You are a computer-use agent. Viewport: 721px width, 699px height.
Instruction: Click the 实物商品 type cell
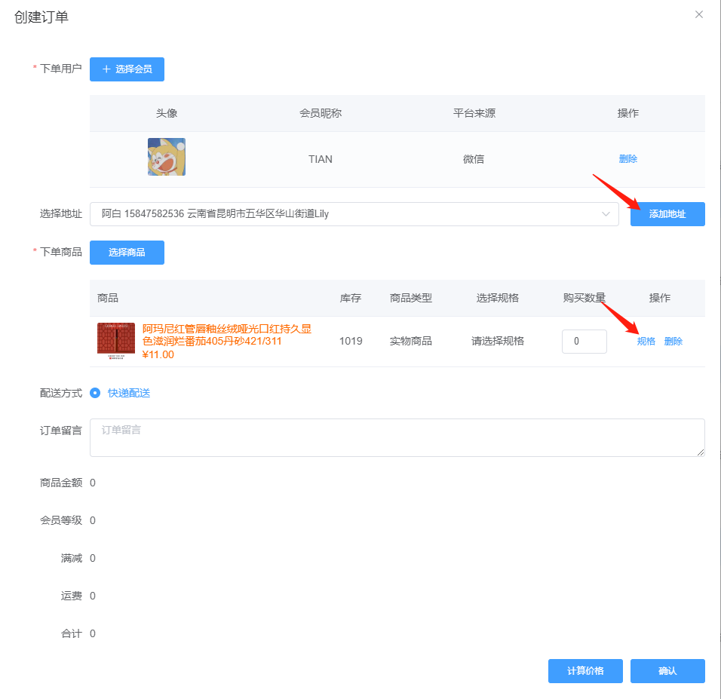[410, 342]
